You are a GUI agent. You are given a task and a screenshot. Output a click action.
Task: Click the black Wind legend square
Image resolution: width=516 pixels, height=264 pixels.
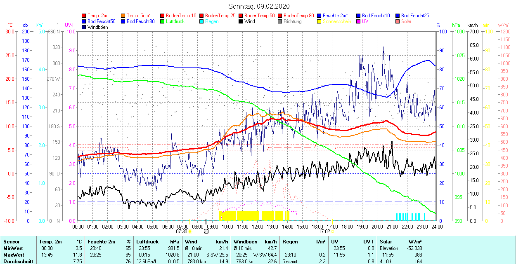pos(241,21)
